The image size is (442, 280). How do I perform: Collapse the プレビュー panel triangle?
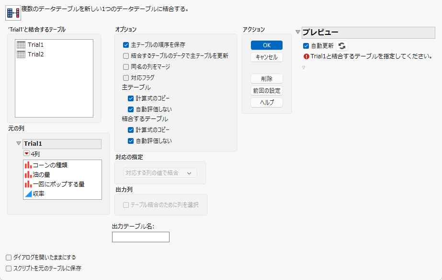298,32
